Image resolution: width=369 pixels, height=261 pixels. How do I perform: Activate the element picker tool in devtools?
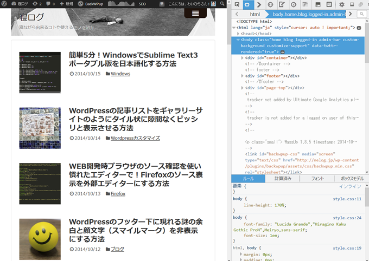point(237,4)
